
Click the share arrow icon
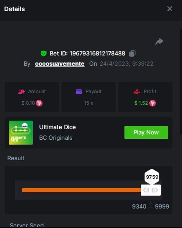pos(159,42)
